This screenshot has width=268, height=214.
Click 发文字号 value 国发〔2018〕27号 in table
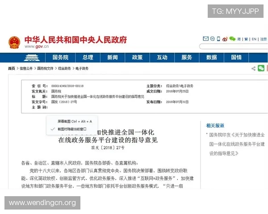(64, 102)
